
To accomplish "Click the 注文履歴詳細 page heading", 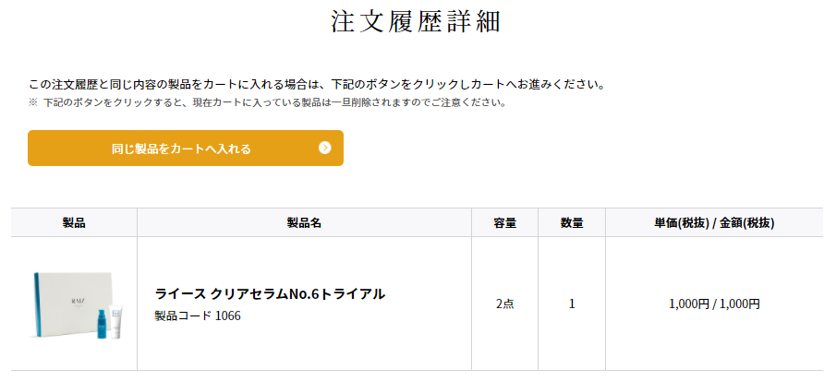I will (x=416, y=22).
